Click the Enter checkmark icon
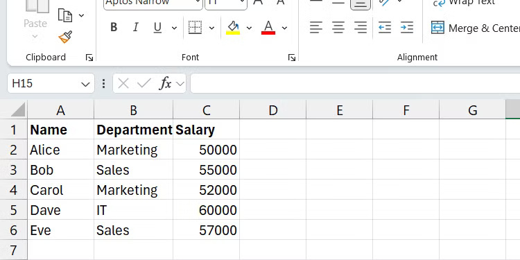The height and width of the screenshot is (260, 520). coord(144,84)
